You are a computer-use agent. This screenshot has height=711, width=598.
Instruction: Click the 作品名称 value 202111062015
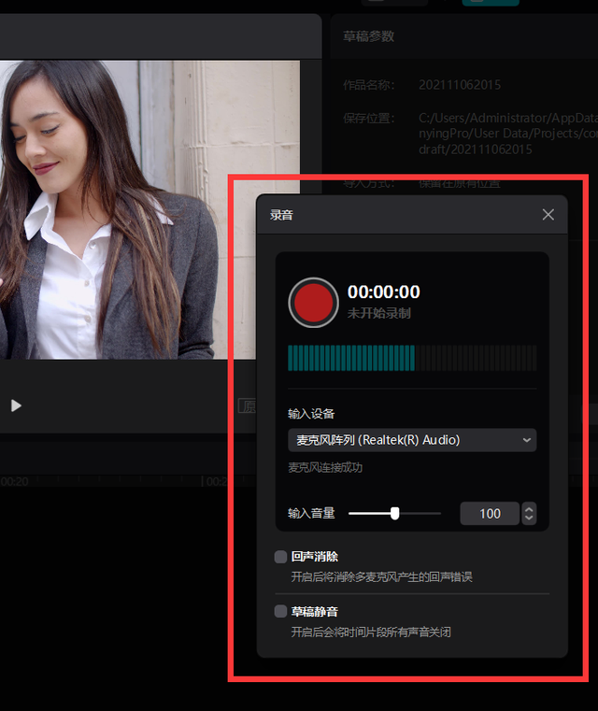point(460,85)
